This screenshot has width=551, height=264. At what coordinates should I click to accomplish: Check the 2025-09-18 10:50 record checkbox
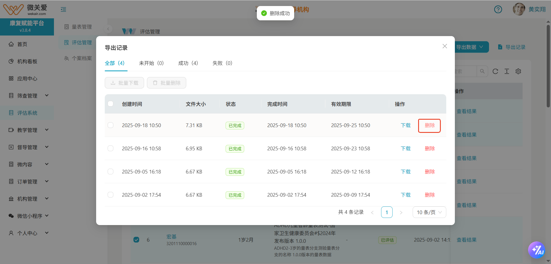tap(110, 125)
